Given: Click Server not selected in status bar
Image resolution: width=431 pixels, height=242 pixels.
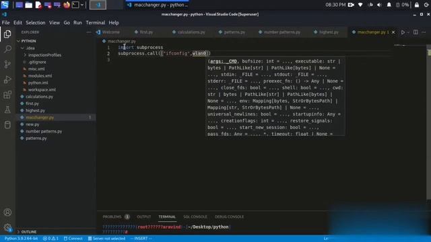Looking at the screenshot, I should pyautogui.click(x=106, y=239).
